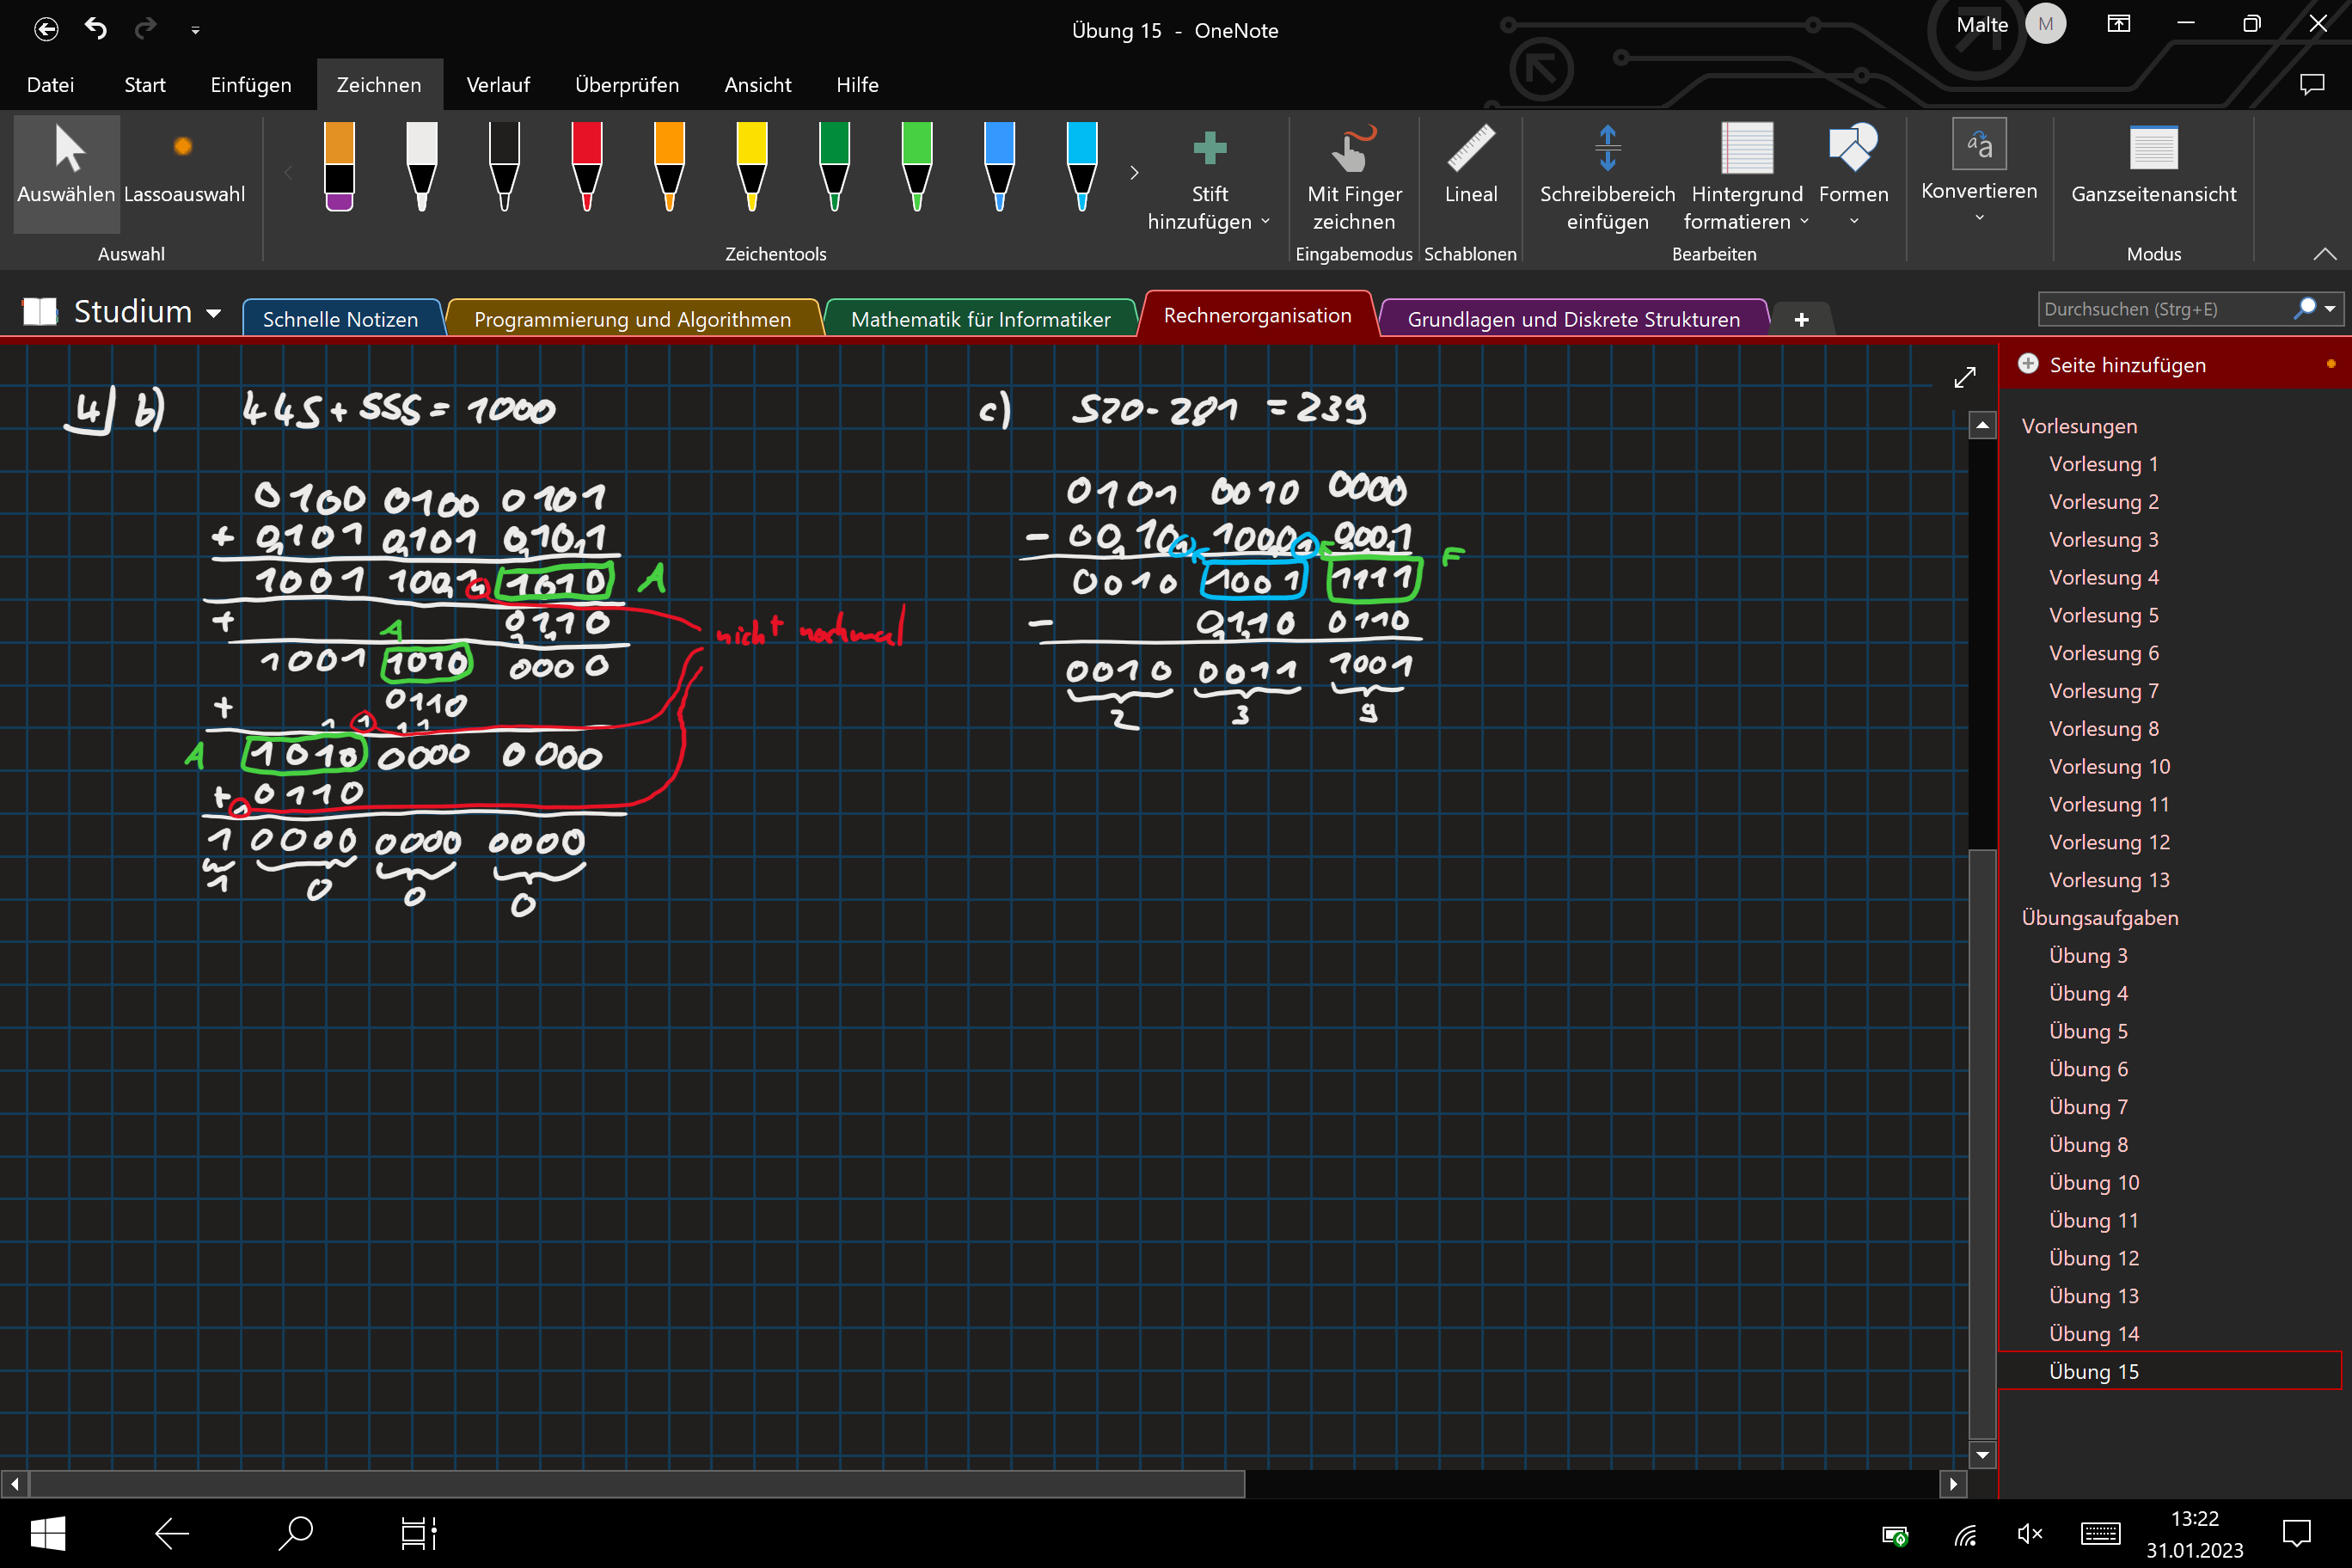The width and height of the screenshot is (2352, 1568).
Task: Open the Windows Start menu
Action: 47,1532
